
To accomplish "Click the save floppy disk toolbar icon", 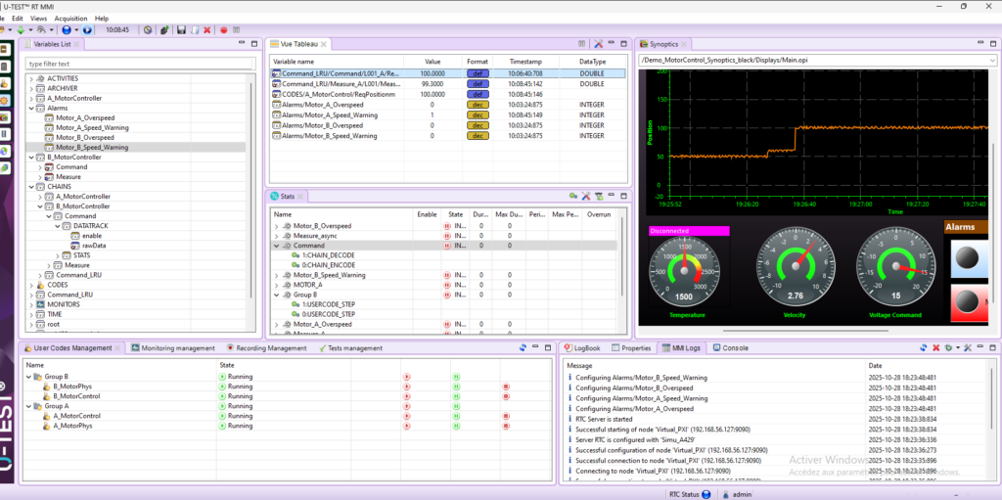I will pyautogui.click(x=181, y=29).
